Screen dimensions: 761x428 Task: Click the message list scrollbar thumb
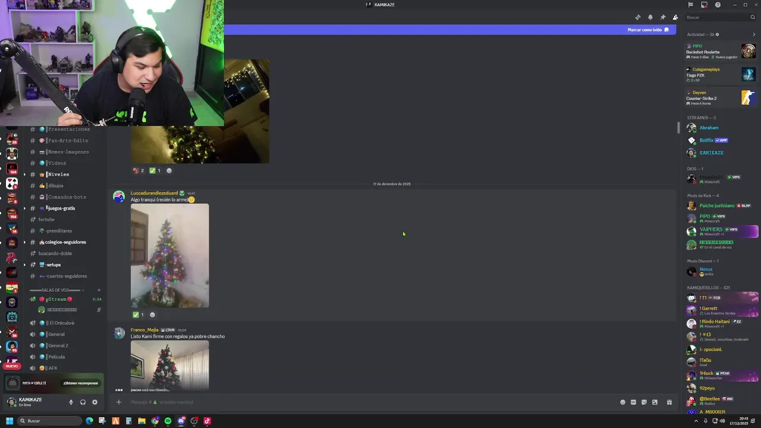(x=678, y=128)
